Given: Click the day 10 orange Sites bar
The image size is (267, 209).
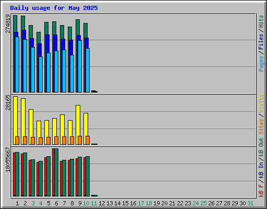Looking at the screenshot, I should click(x=88, y=140).
